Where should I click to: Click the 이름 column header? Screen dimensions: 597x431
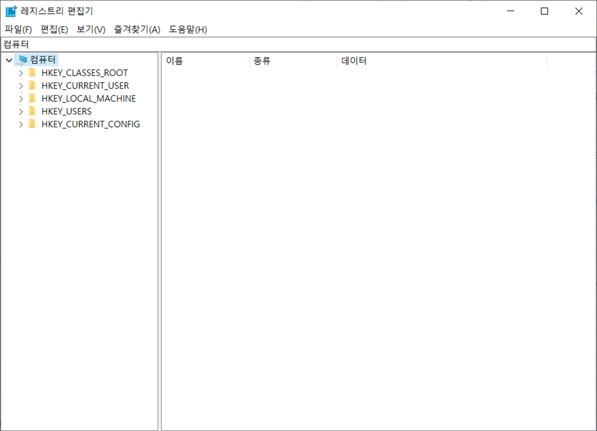pos(205,61)
